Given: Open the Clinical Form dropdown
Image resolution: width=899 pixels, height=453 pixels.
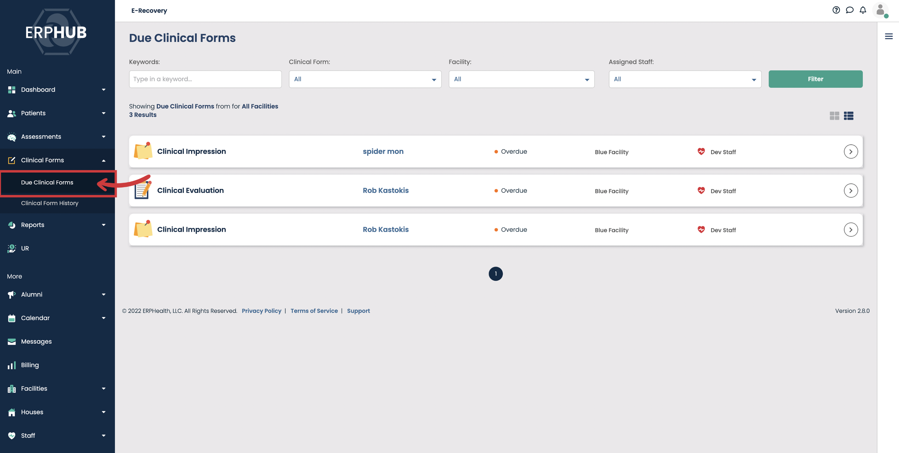Looking at the screenshot, I should coord(365,79).
